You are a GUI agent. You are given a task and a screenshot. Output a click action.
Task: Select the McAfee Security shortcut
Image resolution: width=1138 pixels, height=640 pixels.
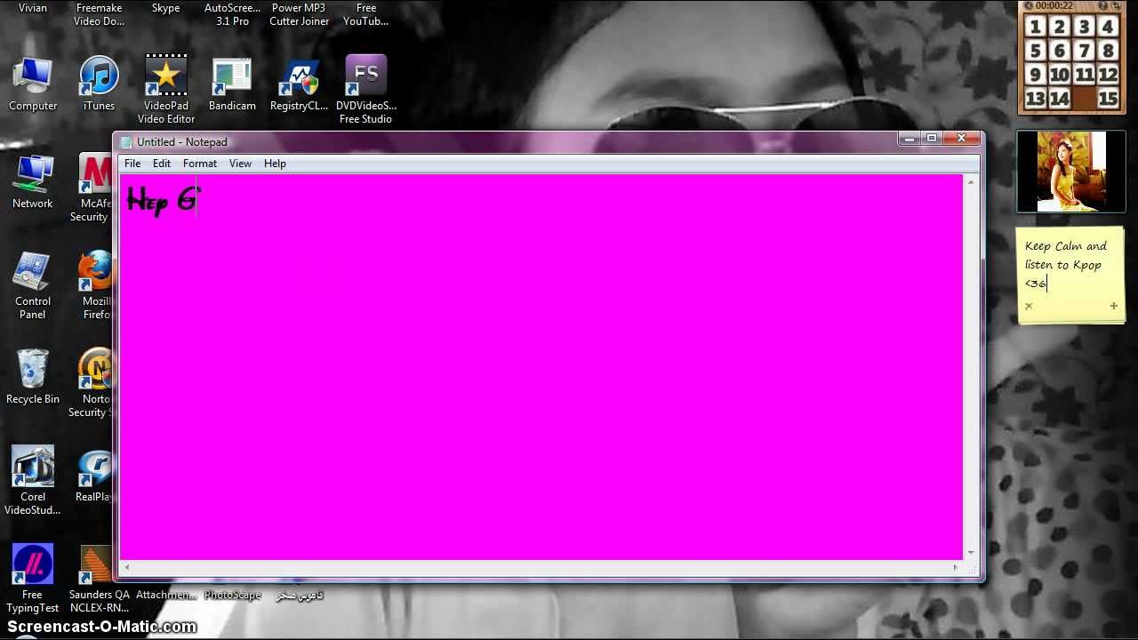pyautogui.click(x=94, y=187)
